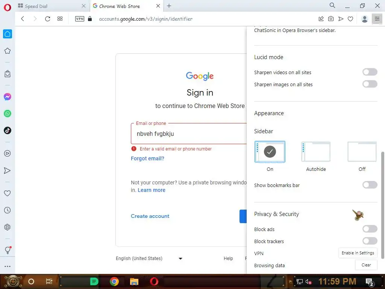
Task: Click the Learn more link
Action: point(152,190)
